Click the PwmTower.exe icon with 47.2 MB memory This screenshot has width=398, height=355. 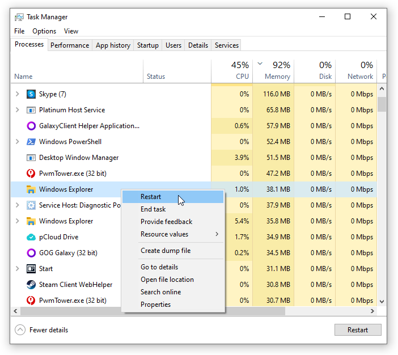[31, 174]
